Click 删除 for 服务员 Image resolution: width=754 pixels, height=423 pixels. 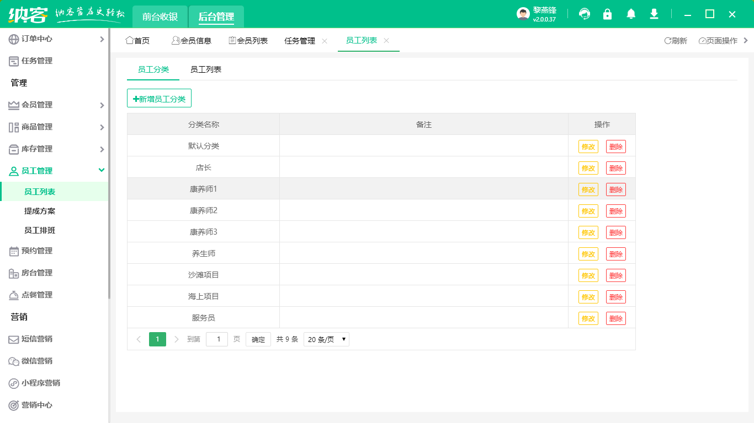616,318
